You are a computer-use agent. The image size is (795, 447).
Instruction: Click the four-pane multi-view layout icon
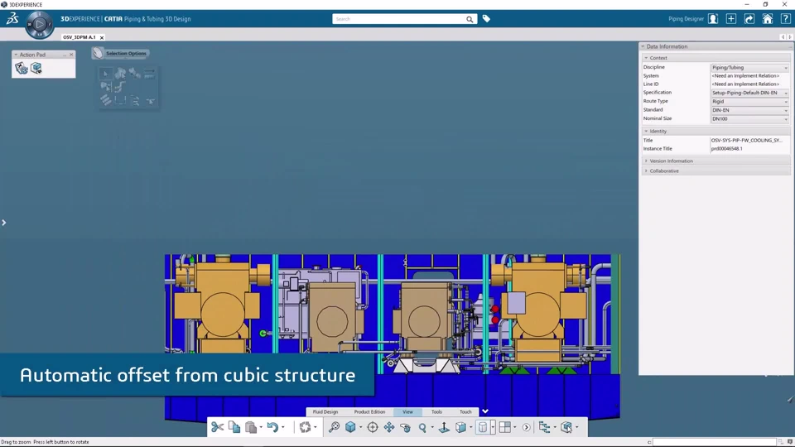coord(505,427)
